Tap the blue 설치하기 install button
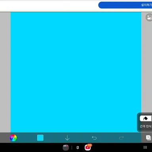The height and width of the screenshot is (152, 152). (x=125, y=5)
